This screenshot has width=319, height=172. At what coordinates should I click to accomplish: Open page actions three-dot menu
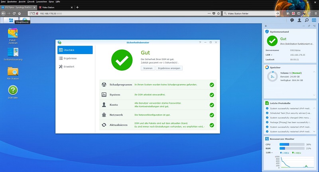tap(209, 14)
